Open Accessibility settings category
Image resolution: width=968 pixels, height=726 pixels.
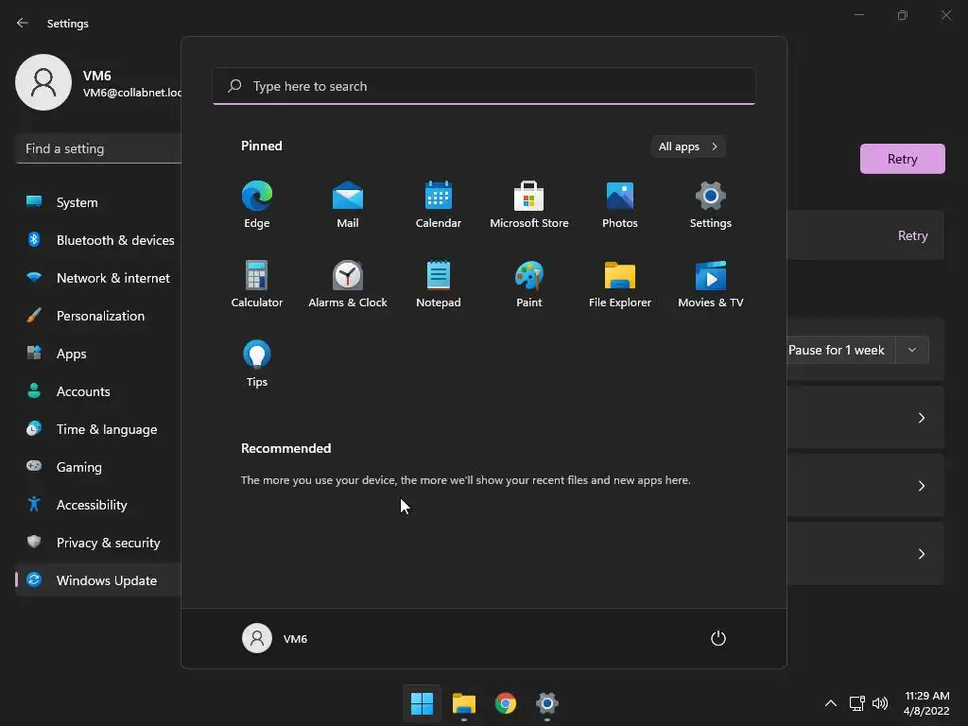point(98,505)
